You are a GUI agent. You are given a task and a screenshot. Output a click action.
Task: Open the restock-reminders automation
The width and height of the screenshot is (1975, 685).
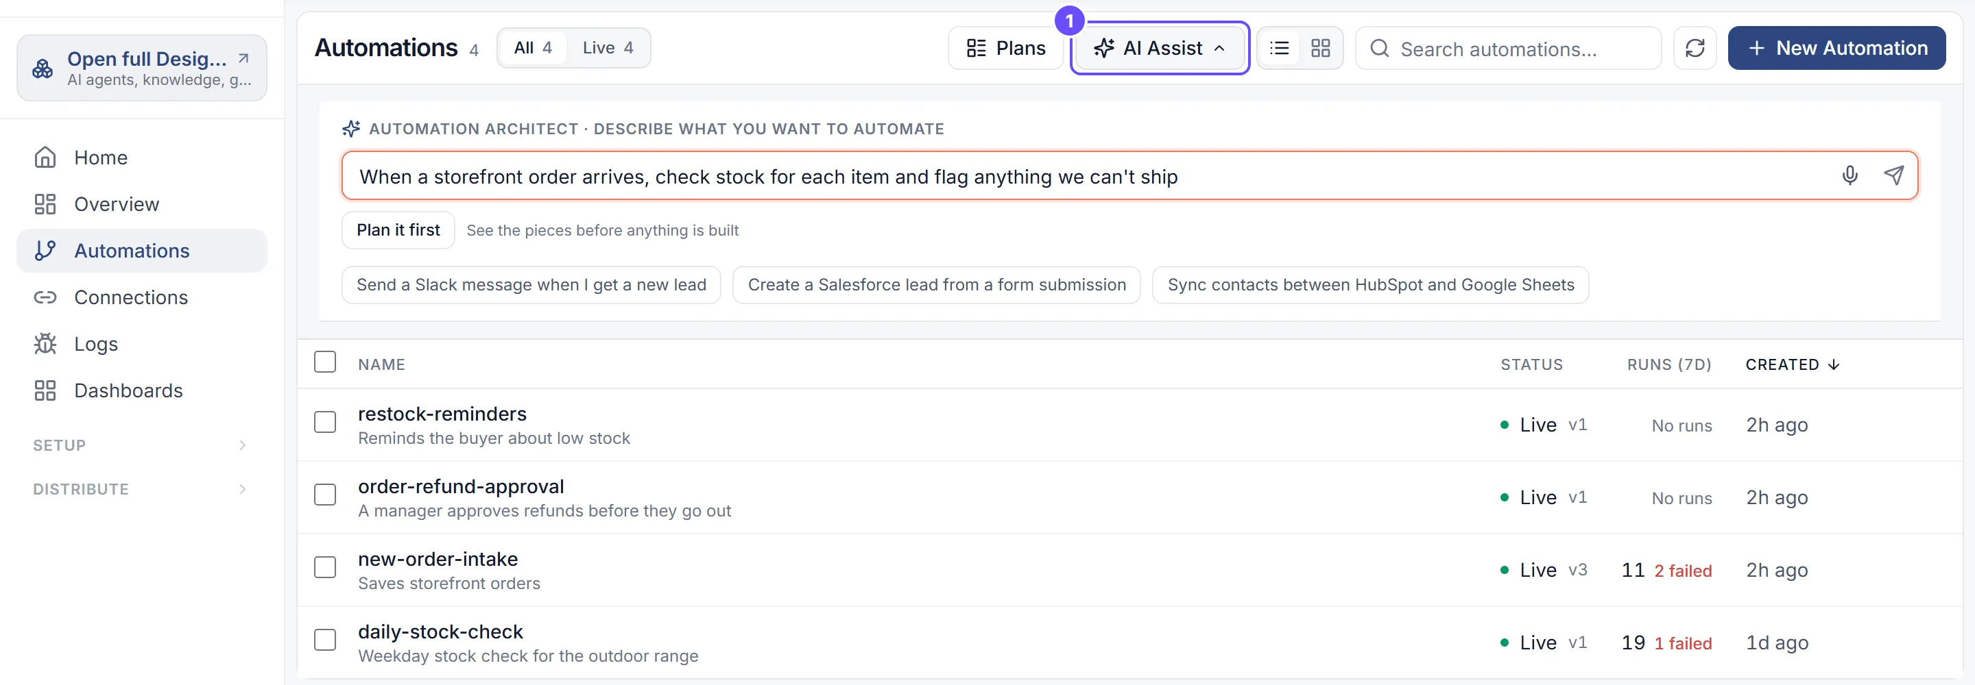(442, 414)
